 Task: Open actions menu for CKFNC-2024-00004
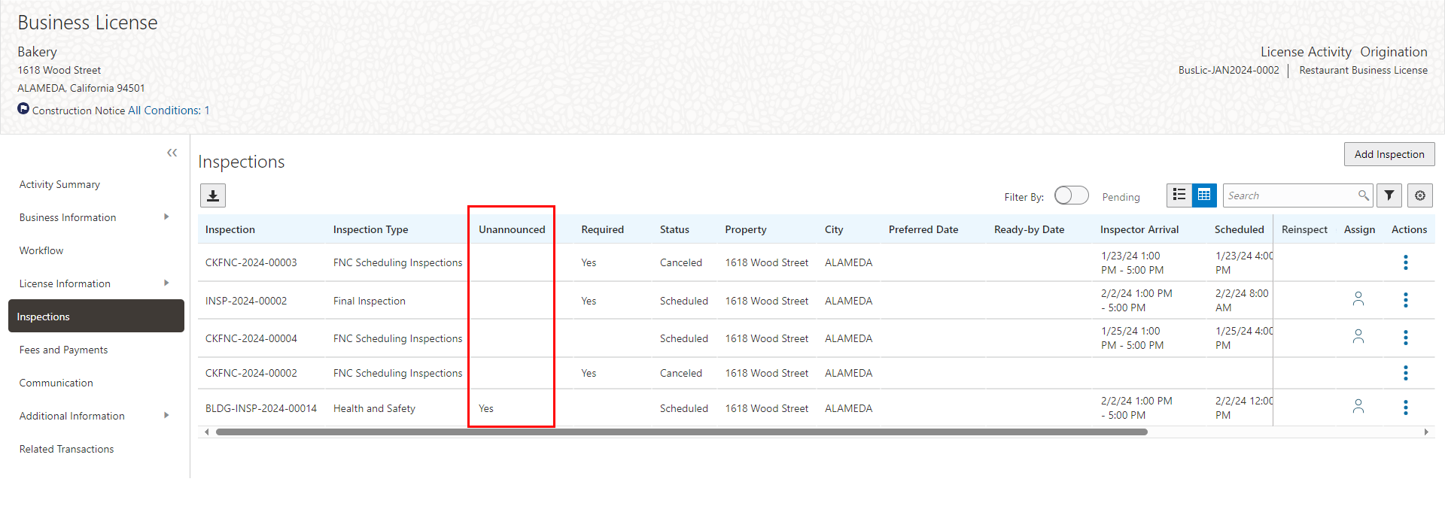(1405, 338)
